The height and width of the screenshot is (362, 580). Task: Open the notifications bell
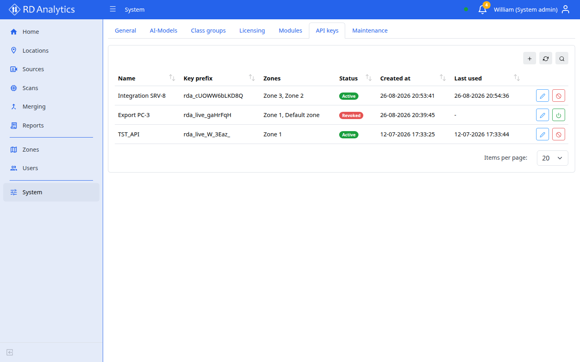483,9
